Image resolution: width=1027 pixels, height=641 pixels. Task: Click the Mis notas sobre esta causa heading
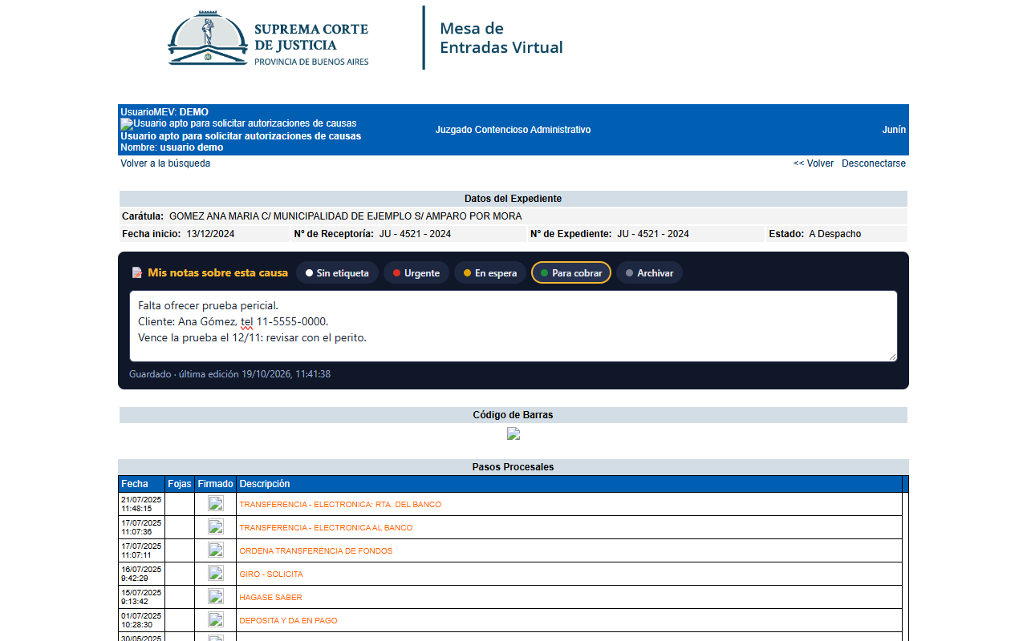tap(217, 273)
